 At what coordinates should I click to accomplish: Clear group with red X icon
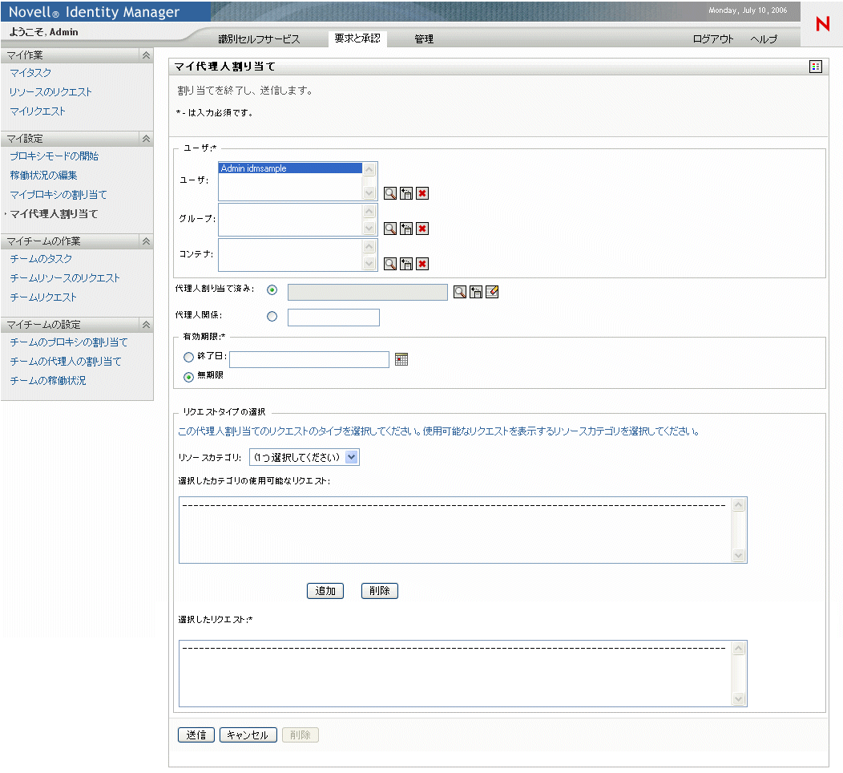click(x=422, y=229)
